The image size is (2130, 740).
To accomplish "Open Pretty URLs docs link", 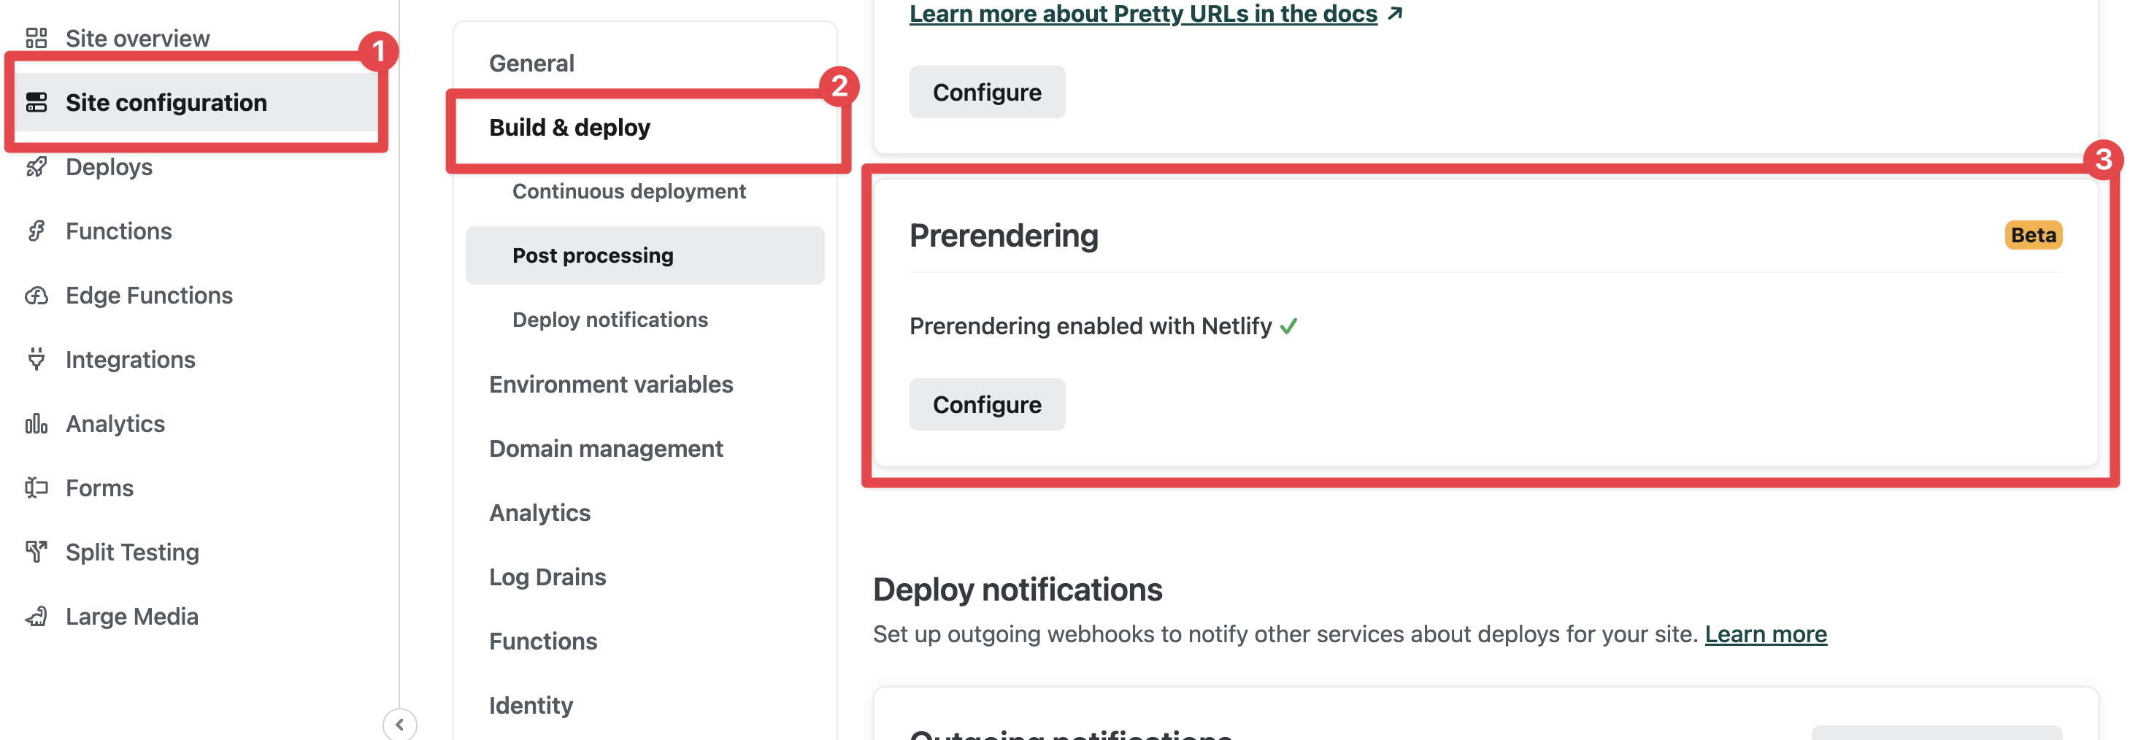I will [x=1142, y=14].
